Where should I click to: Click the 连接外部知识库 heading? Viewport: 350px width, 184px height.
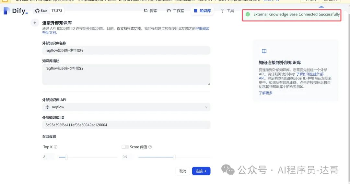pos(57,23)
